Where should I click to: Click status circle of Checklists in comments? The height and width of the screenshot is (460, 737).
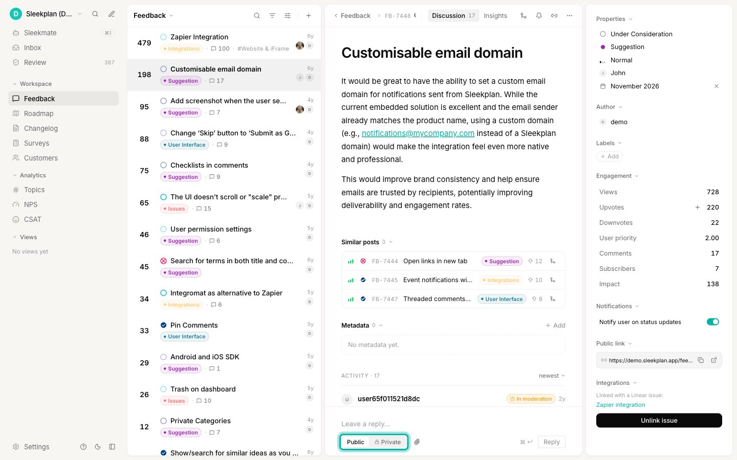[x=164, y=166]
